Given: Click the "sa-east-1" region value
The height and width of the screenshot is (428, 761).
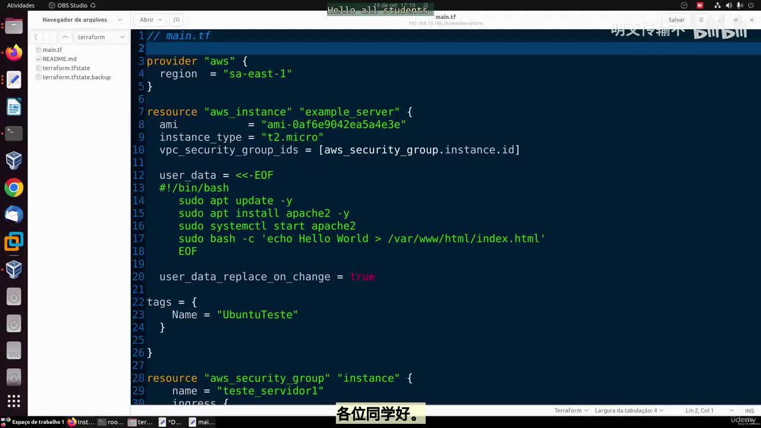Looking at the screenshot, I should click(257, 74).
